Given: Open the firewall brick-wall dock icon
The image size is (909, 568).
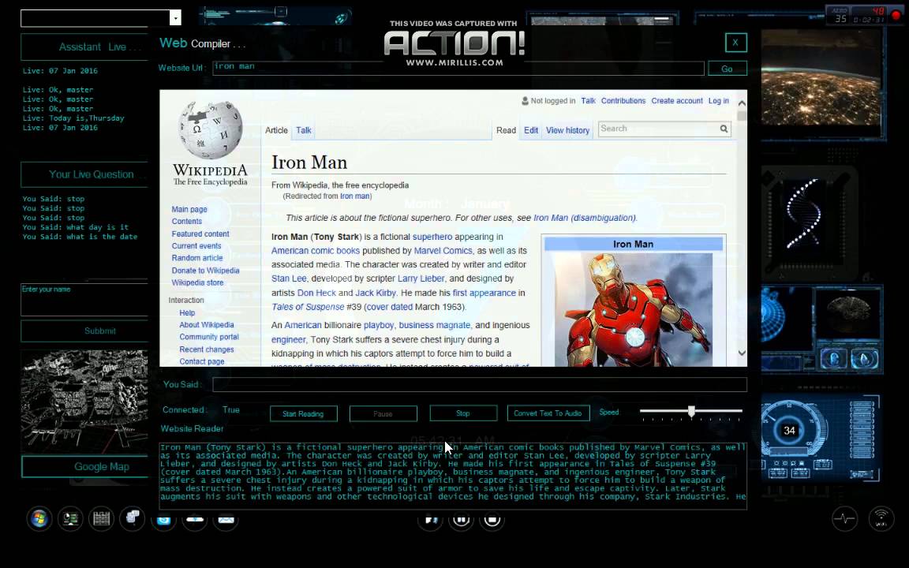Looking at the screenshot, I should click(x=102, y=518).
